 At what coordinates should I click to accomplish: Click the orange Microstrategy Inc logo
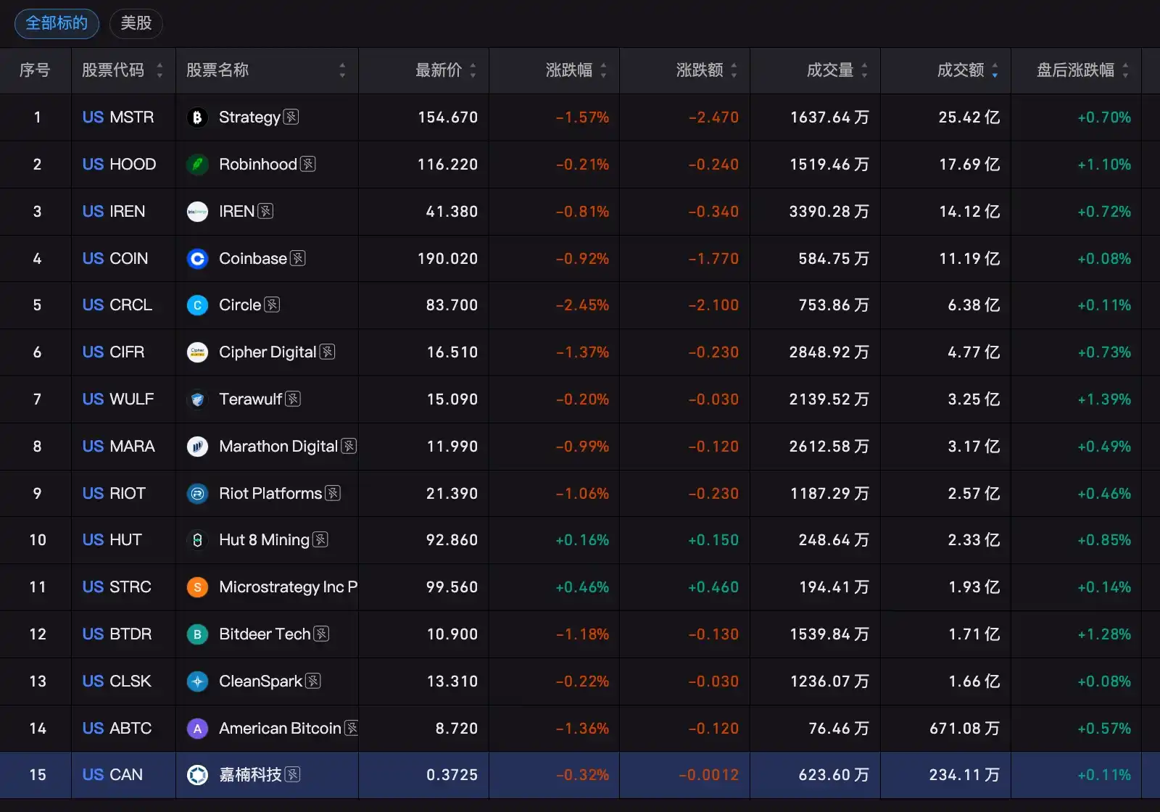197,587
